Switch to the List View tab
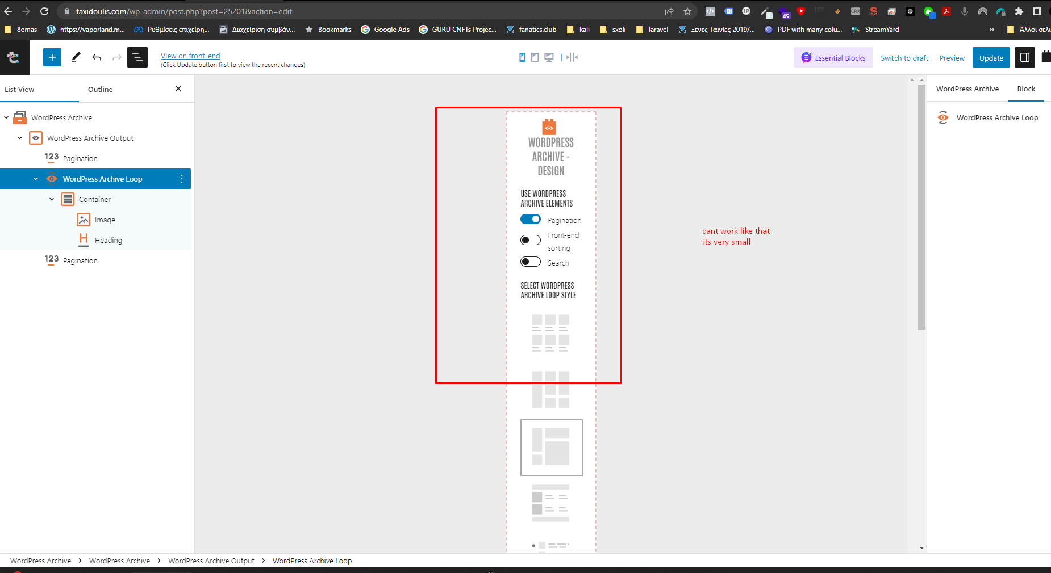The width and height of the screenshot is (1051, 573). [19, 89]
